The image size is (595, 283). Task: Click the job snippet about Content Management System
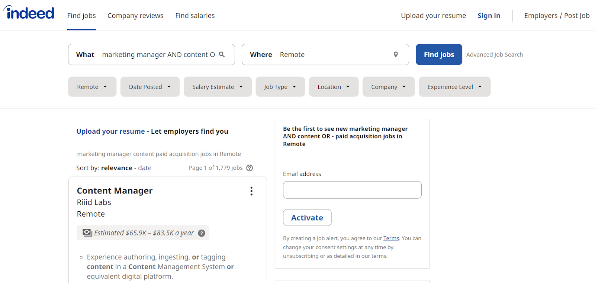tap(160, 267)
